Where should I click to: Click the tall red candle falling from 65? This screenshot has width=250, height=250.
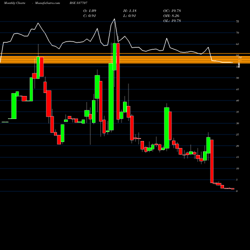(118, 81)
